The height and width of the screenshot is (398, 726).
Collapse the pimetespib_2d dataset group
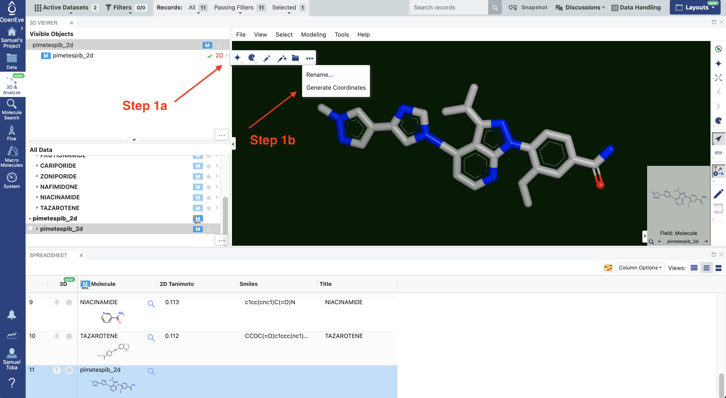30,219
